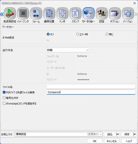Uncheck PDF/VT-2外部ファイル検索 checkbox
Screen dimensions: 138x144
(4, 92)
